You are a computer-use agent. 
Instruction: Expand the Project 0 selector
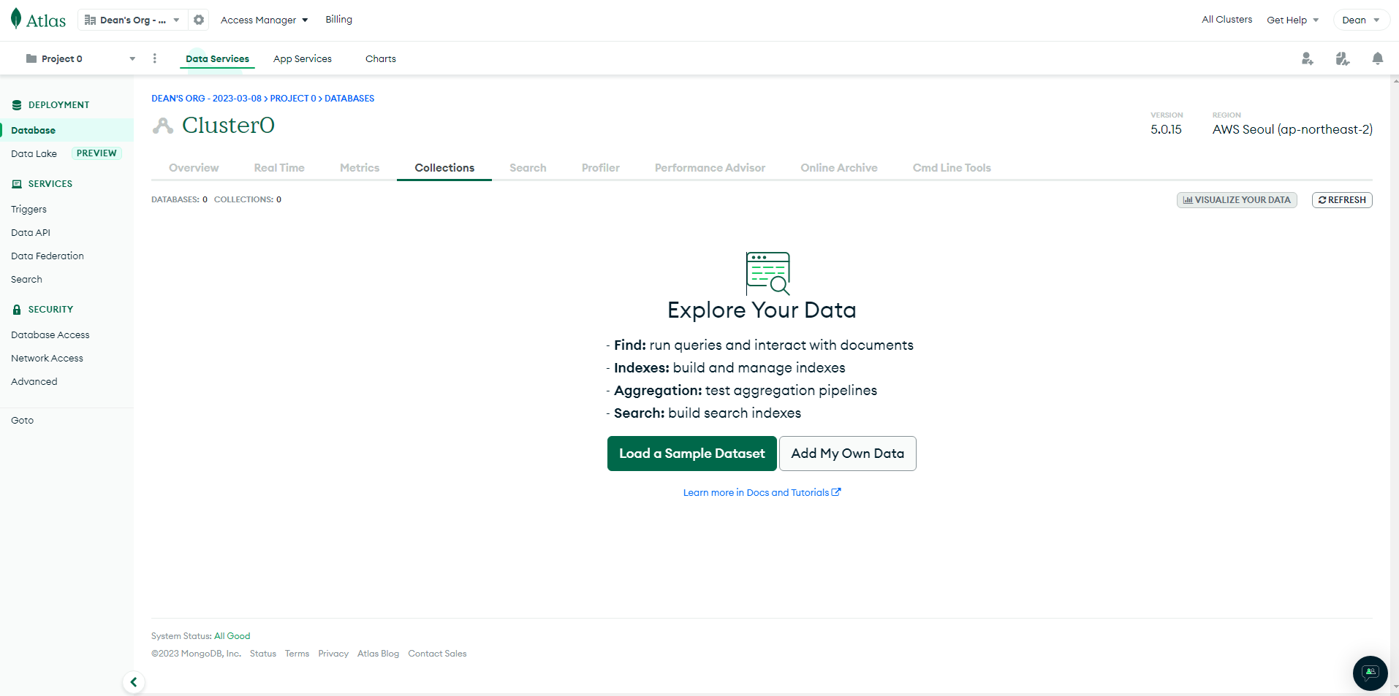pos(80,58)
